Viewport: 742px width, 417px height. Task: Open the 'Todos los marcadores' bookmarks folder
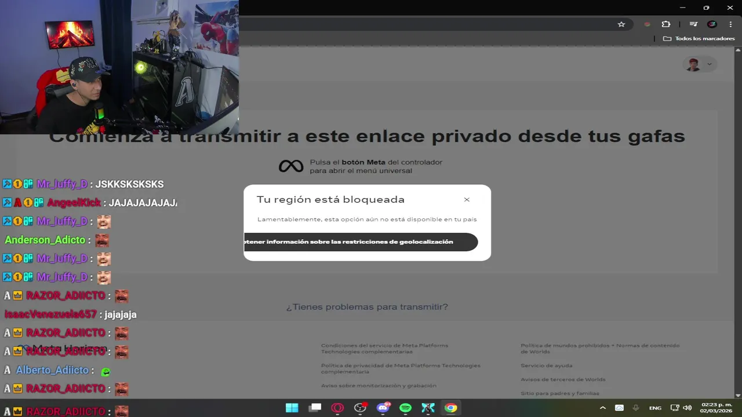coord(699,38)
